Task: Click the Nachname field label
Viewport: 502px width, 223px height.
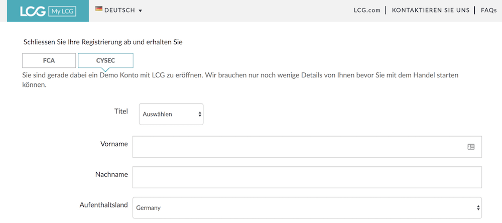Action: point(111,174)
